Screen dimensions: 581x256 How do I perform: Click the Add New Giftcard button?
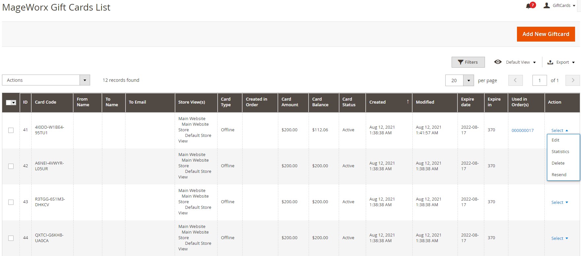[546, 34]
